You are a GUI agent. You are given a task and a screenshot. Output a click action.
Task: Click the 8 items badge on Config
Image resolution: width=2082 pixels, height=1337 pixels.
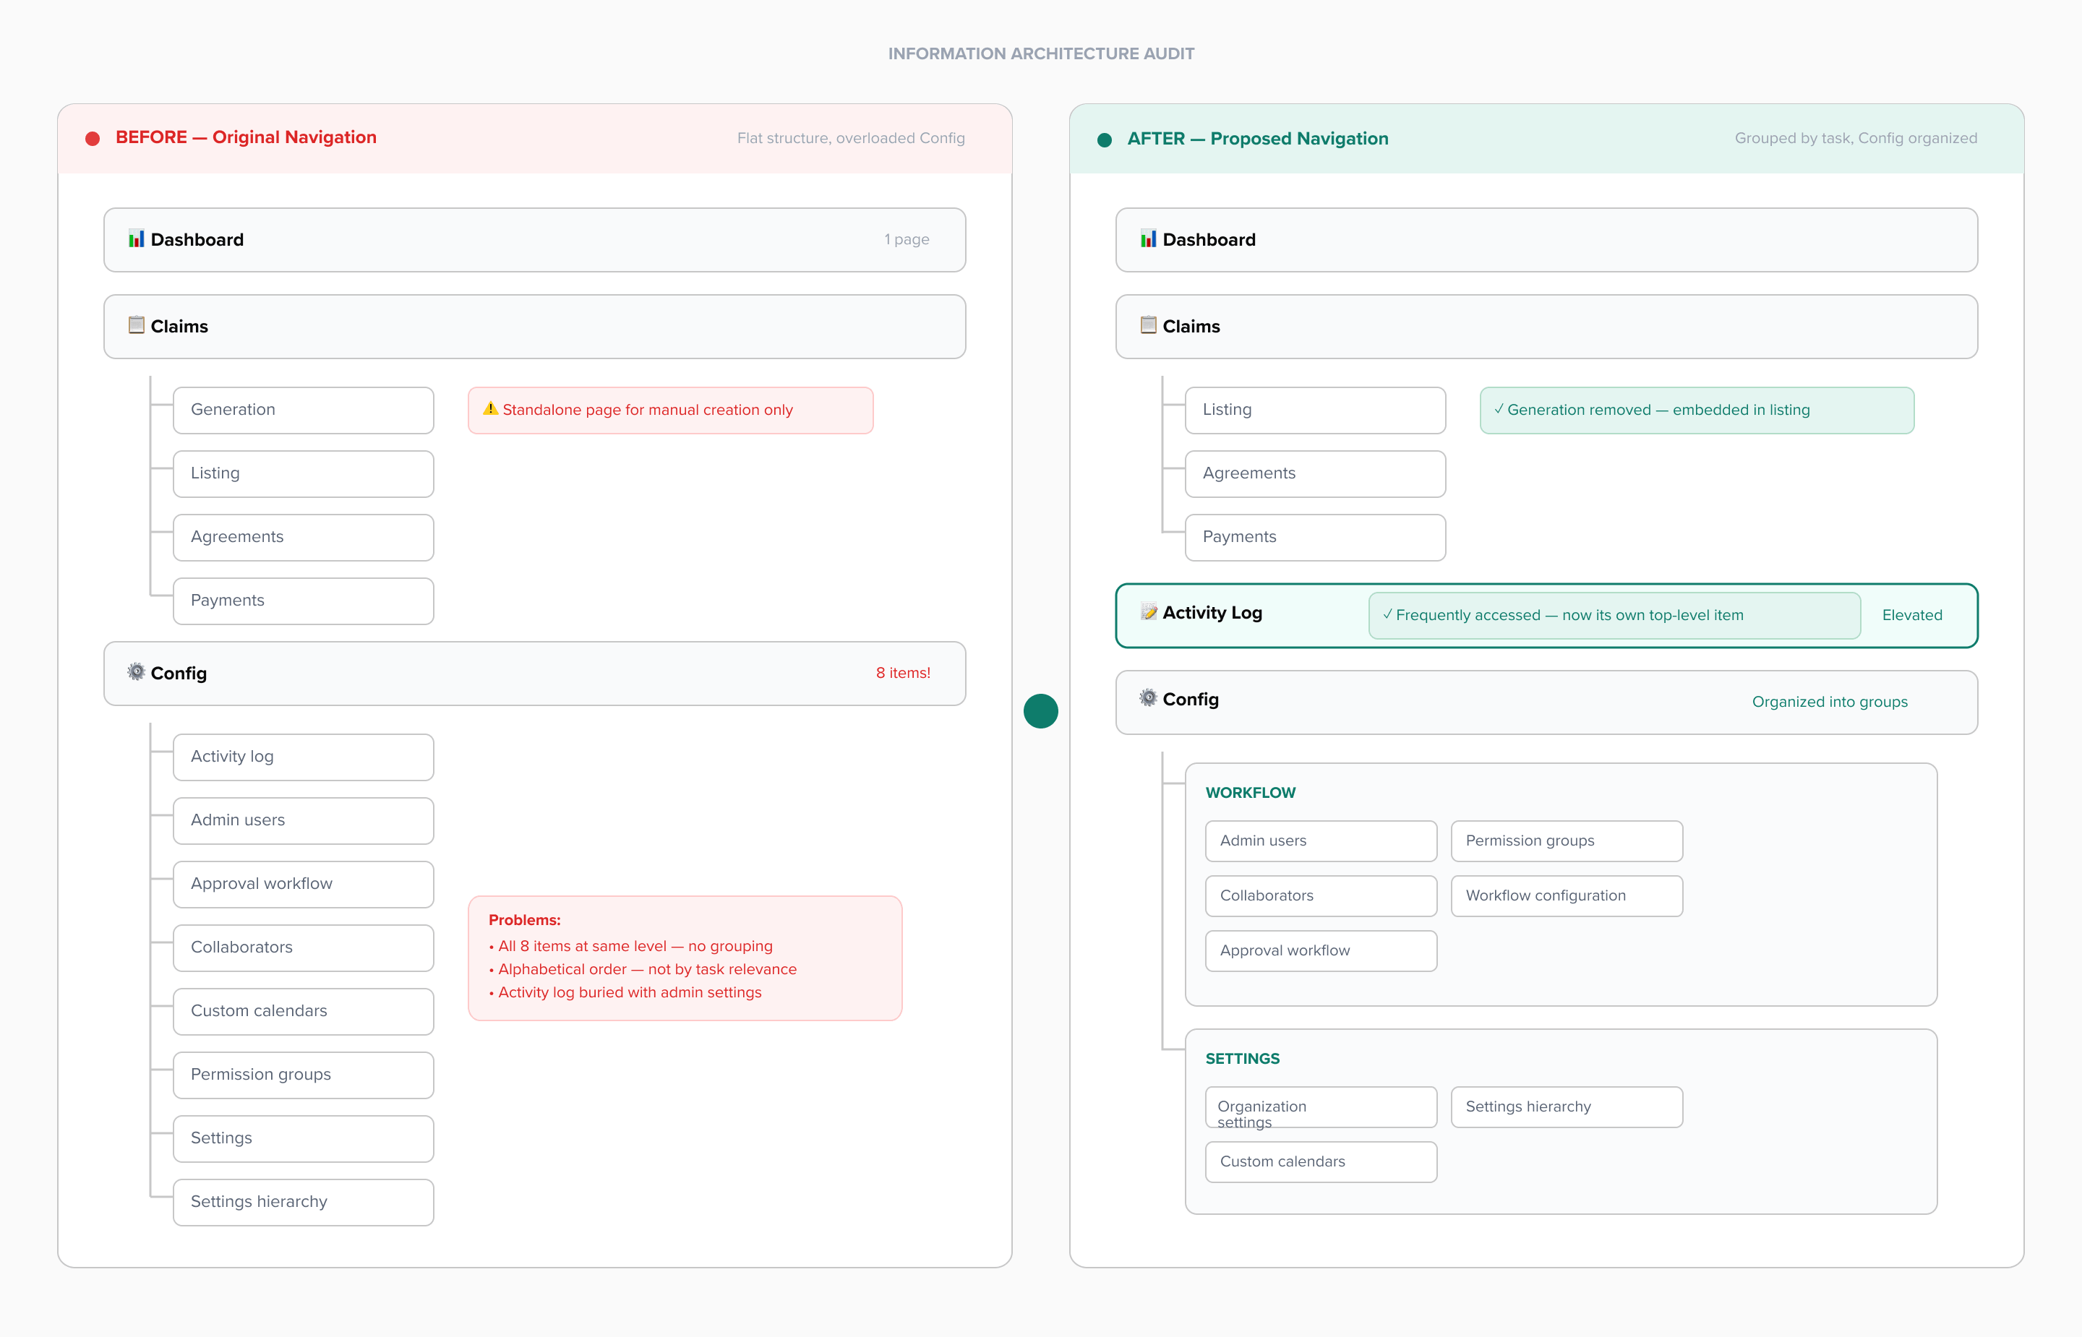(903, 672)
